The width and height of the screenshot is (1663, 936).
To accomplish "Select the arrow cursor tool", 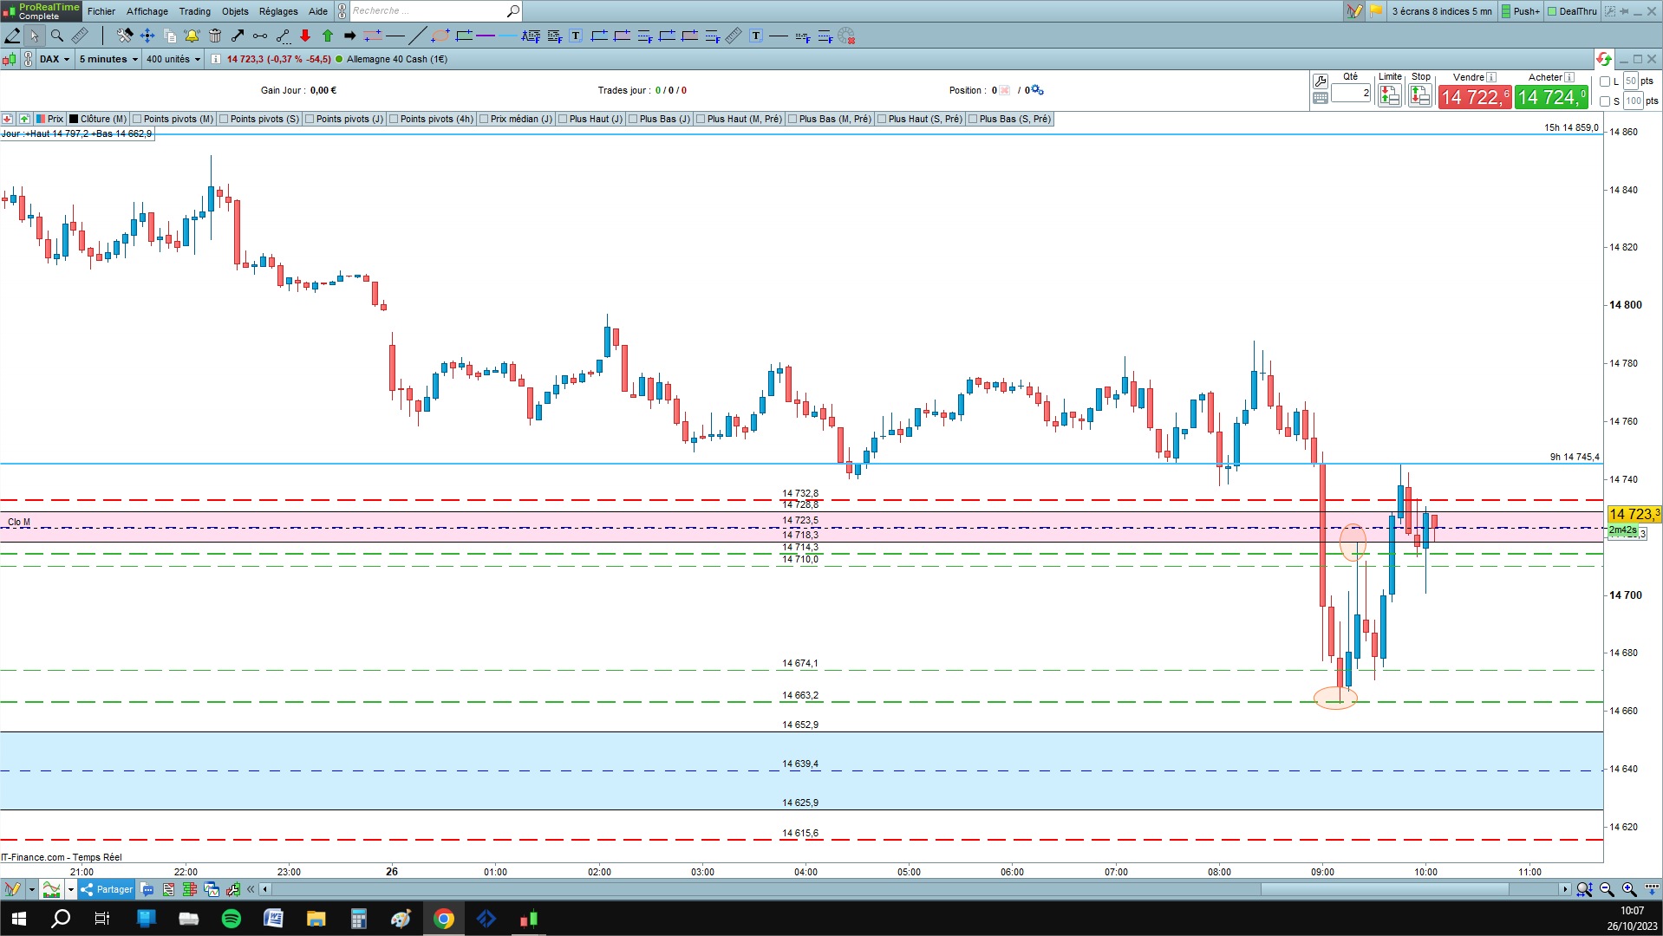I will coord(35,36).
